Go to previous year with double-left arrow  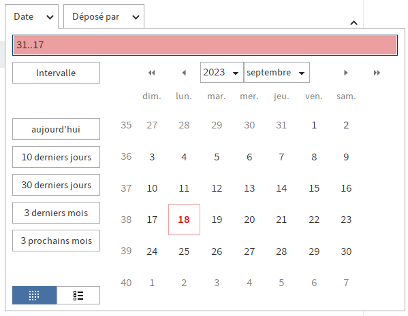pos(152,73)
